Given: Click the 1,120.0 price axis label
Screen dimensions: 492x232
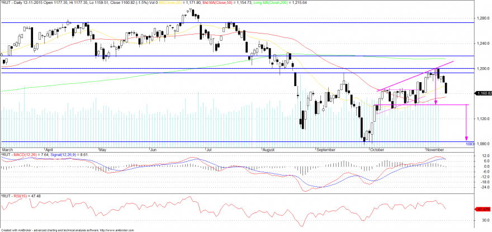Looking at the screenshot, I should [x=482, y=119].
